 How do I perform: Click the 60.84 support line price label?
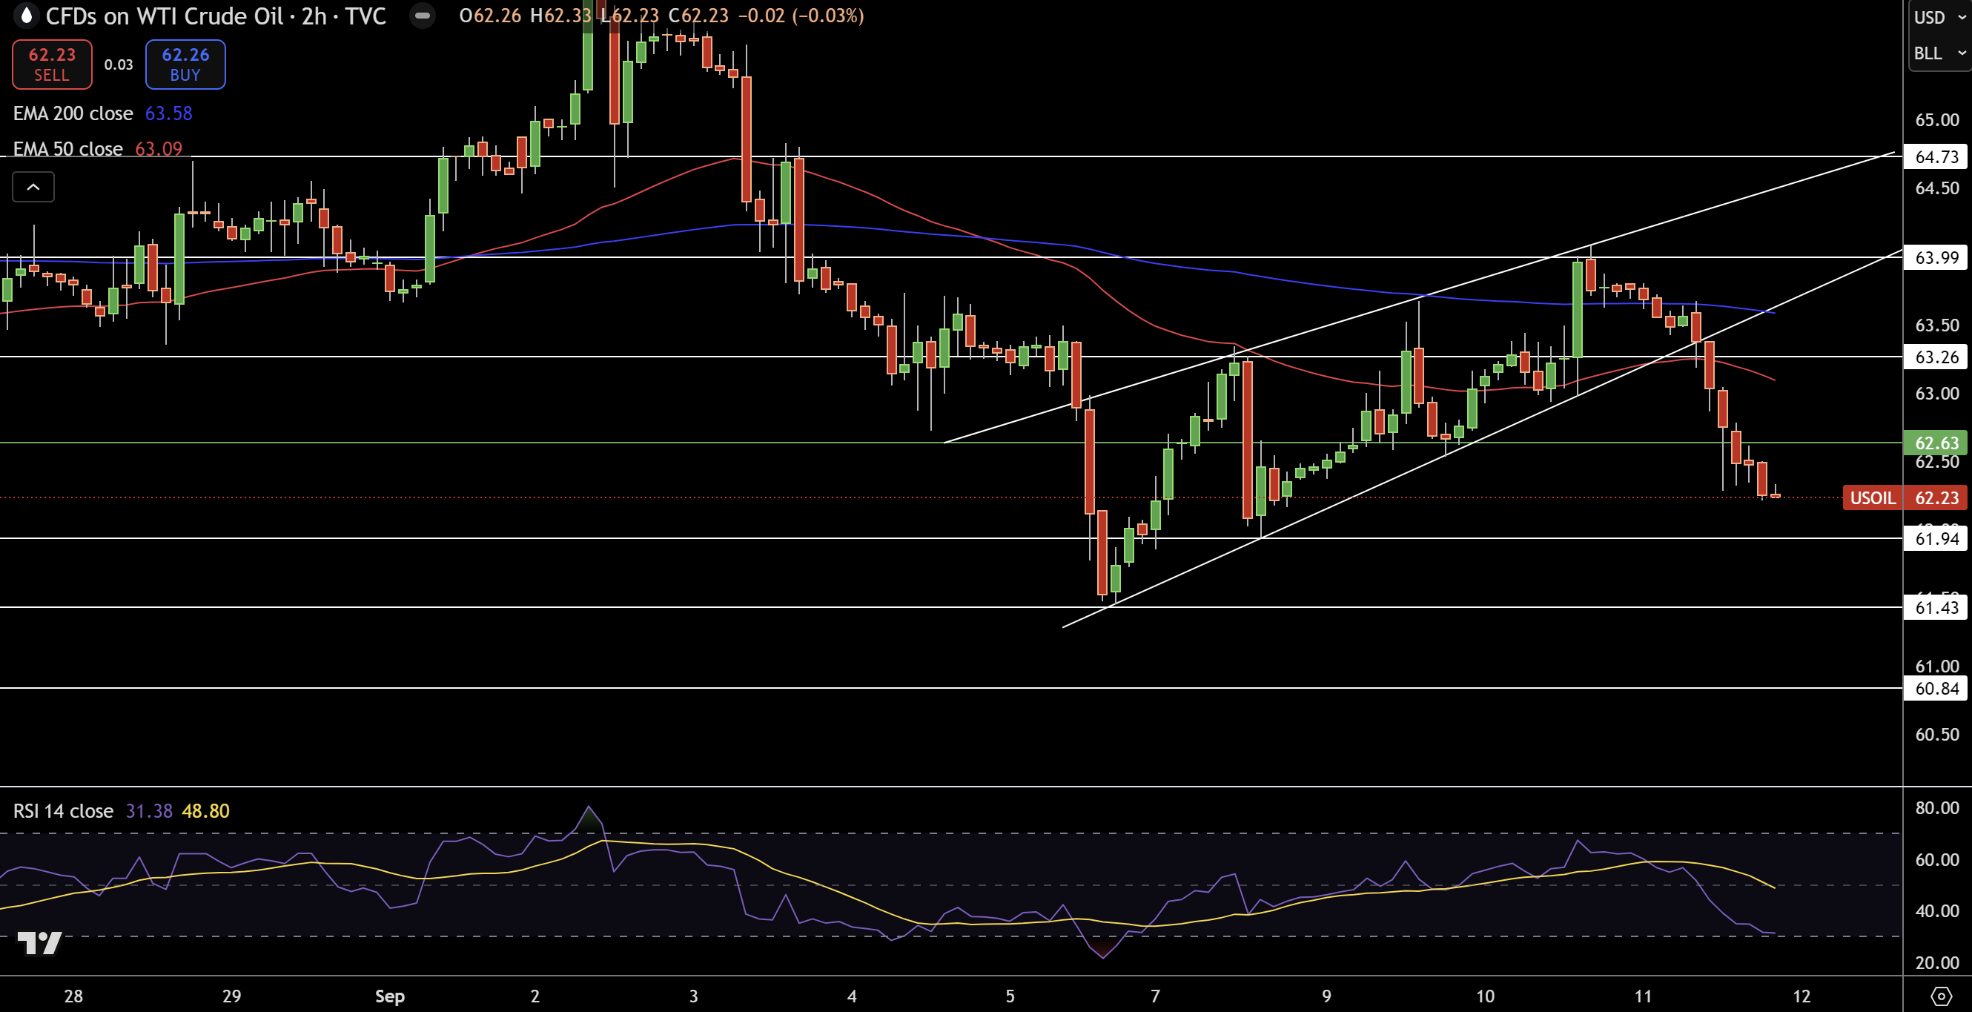[1936, 688]
